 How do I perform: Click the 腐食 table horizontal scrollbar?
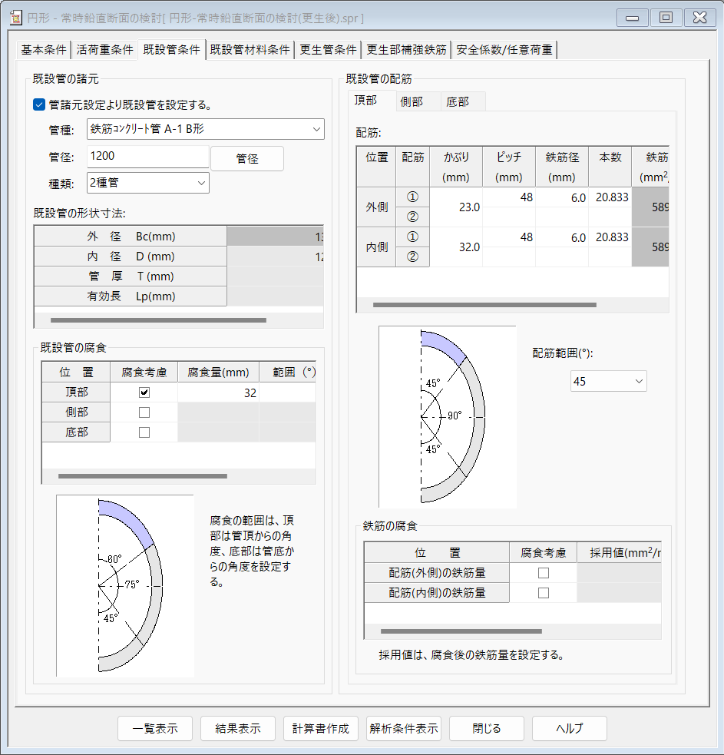(143, 476)
